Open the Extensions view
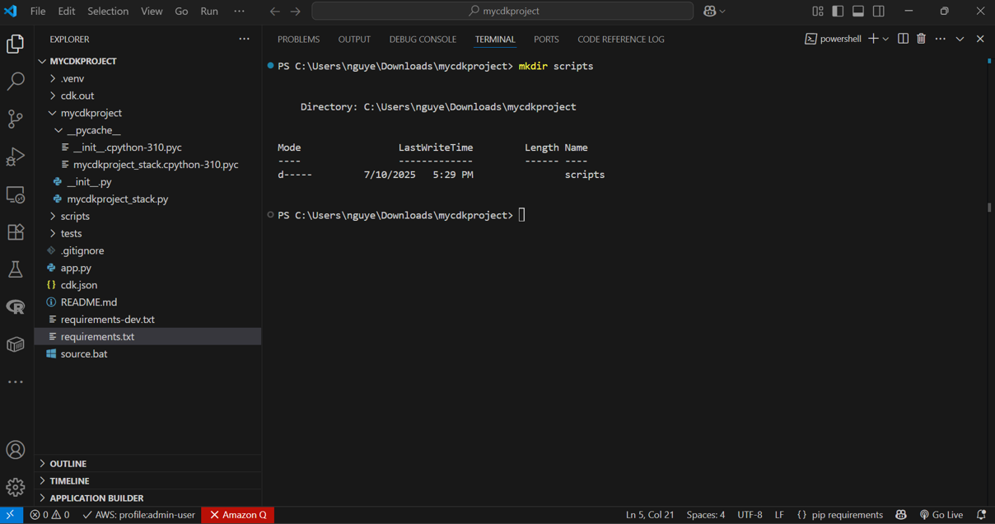 coord(16,232)
